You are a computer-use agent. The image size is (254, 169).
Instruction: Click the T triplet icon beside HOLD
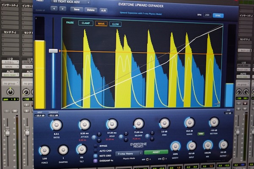(x=126, y=139)
